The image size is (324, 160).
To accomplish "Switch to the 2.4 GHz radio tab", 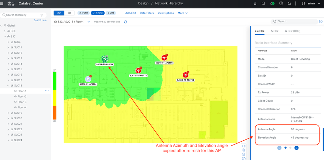I will point(259,31).
